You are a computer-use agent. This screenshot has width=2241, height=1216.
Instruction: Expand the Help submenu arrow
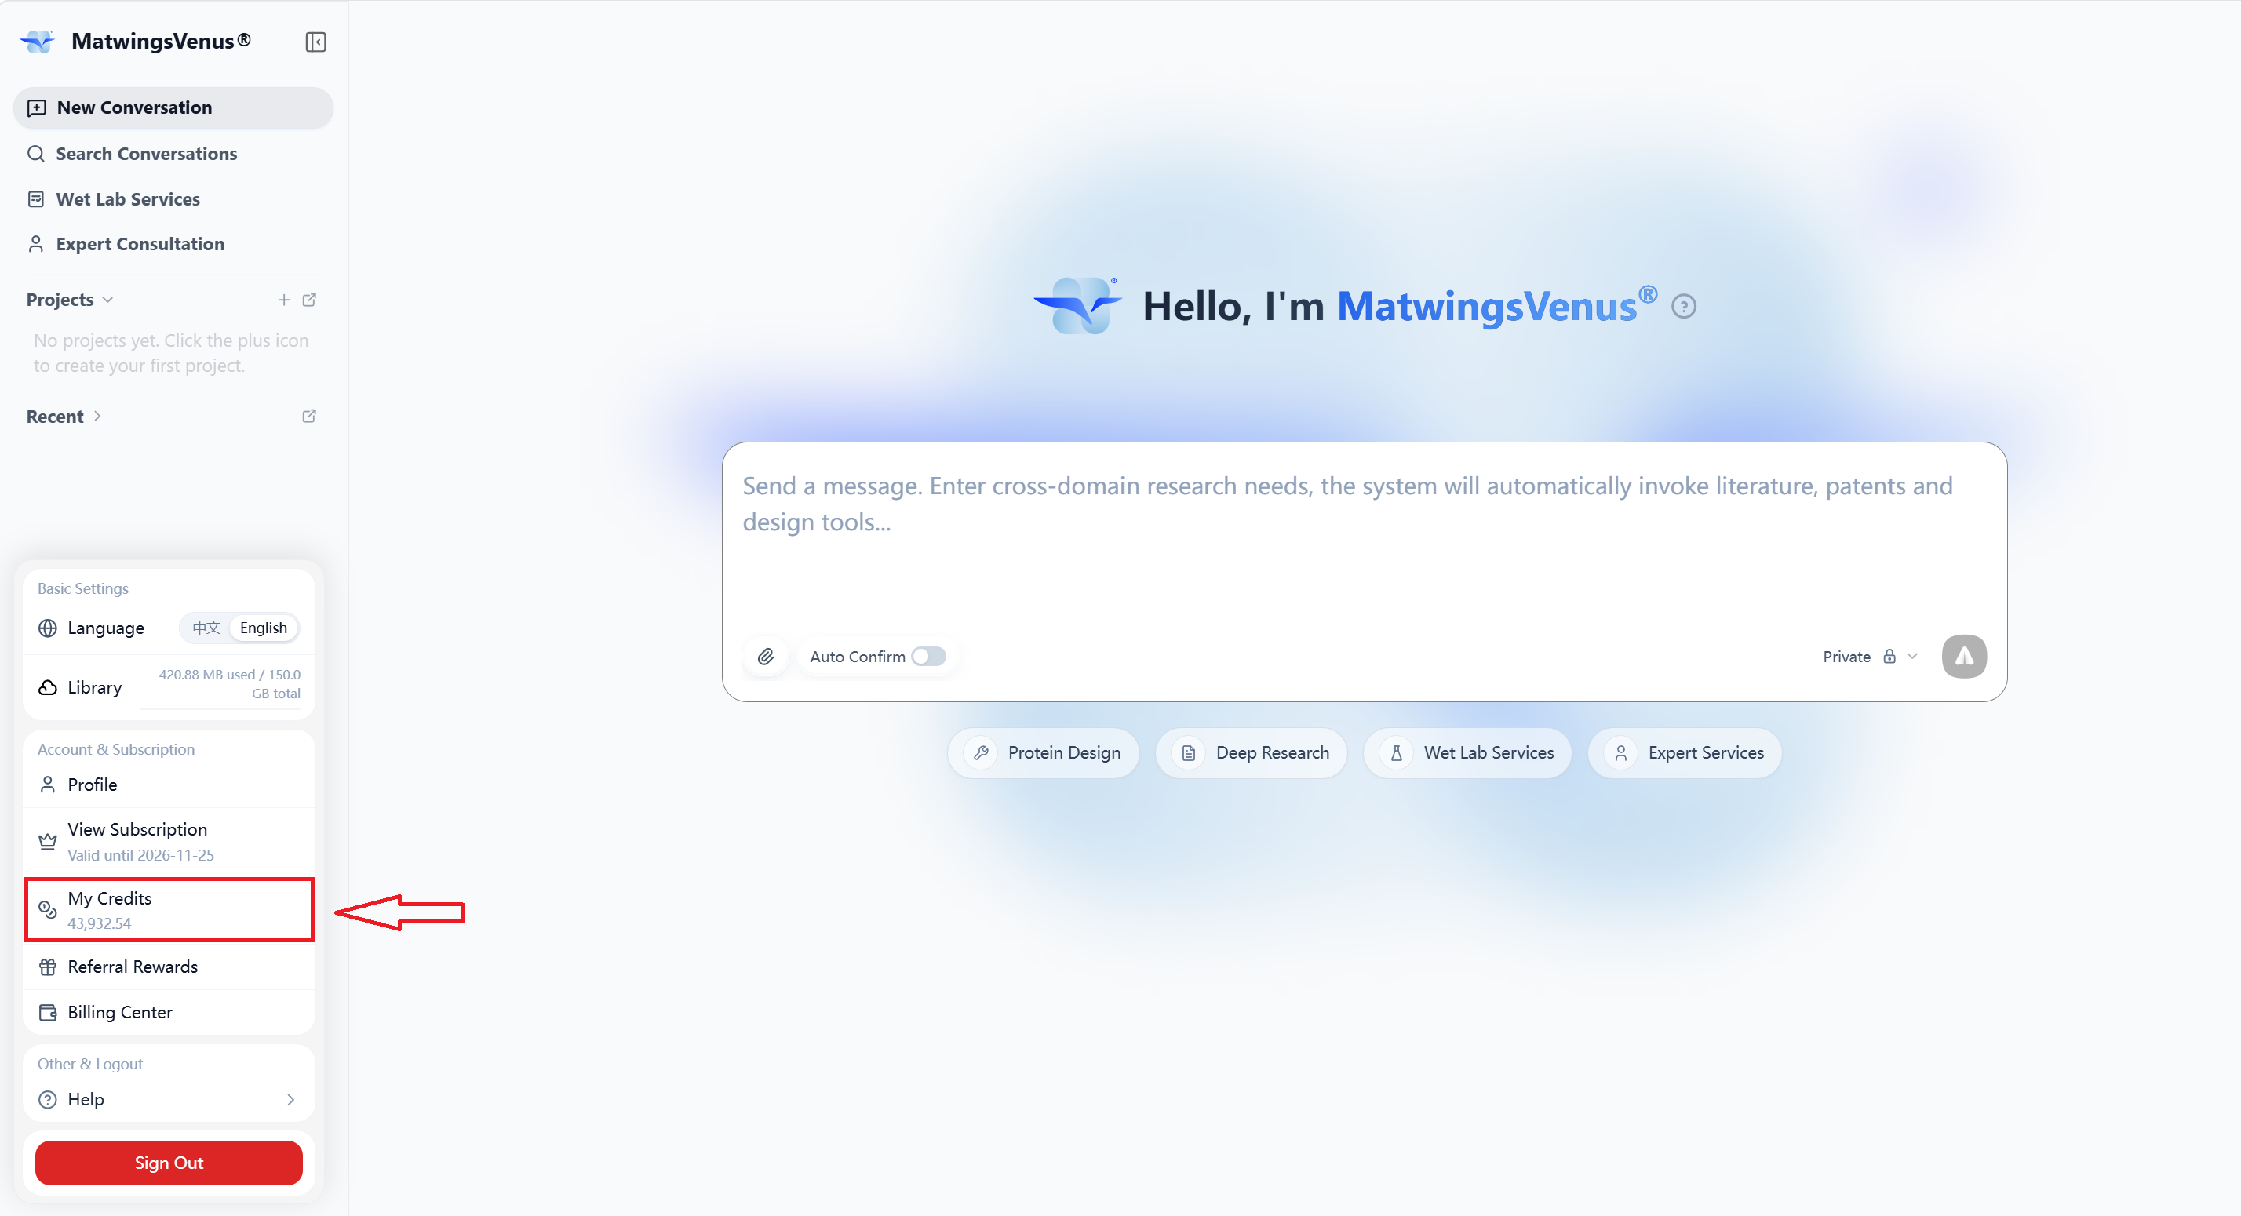coord(290,1099)
